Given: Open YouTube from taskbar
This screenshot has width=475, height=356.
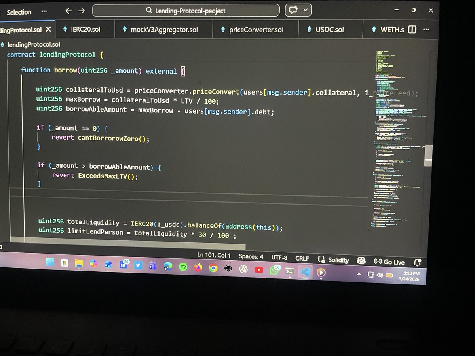Looking at the screenshot, I should point(259,270).
